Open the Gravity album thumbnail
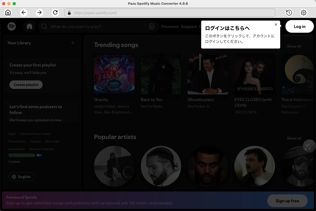This screenshot has width=316, height=211. 114,74
